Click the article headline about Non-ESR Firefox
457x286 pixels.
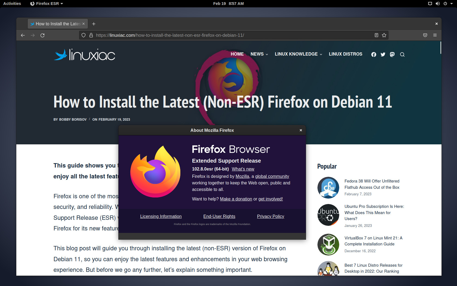point(223,102)
